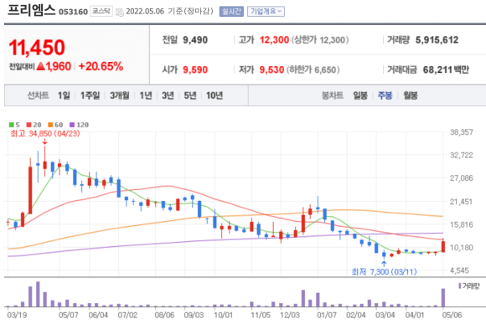Click the 시가 9,590 value
The width and height of the screenshot is (486, 324).
[195, 69]
